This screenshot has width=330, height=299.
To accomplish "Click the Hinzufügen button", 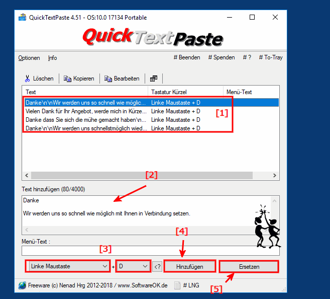I will click(190, 267).
